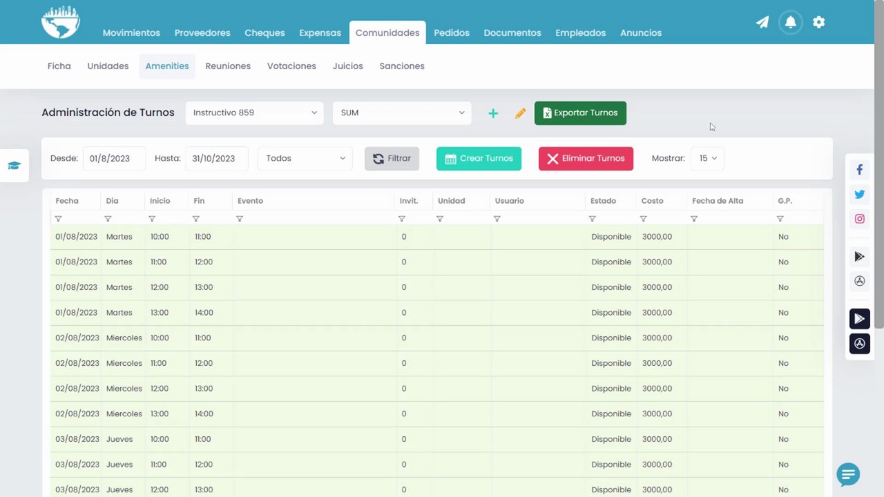Image resolution: width=884 pixels, height=497 pixels.
Task: Click the filter icon under Estado column
Action: [592, 219]
